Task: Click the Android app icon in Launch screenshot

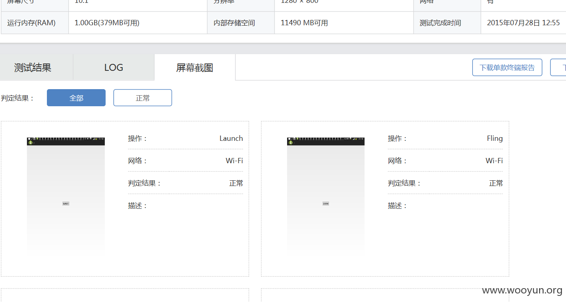Action: click(30, 143)
